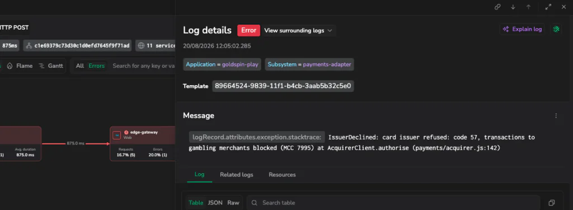Screen dimensions: 573x210
Task: Show All spans filter
Action: [x=79, y=66]
